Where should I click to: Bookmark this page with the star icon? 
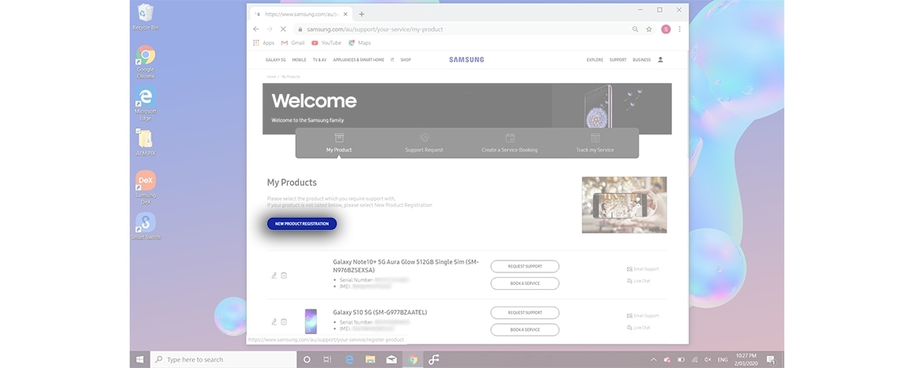(x=649, y=29)
